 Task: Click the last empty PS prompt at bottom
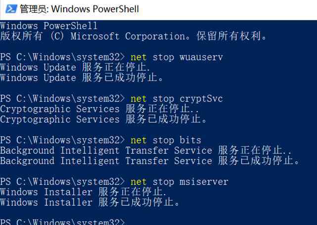point(62,222)
